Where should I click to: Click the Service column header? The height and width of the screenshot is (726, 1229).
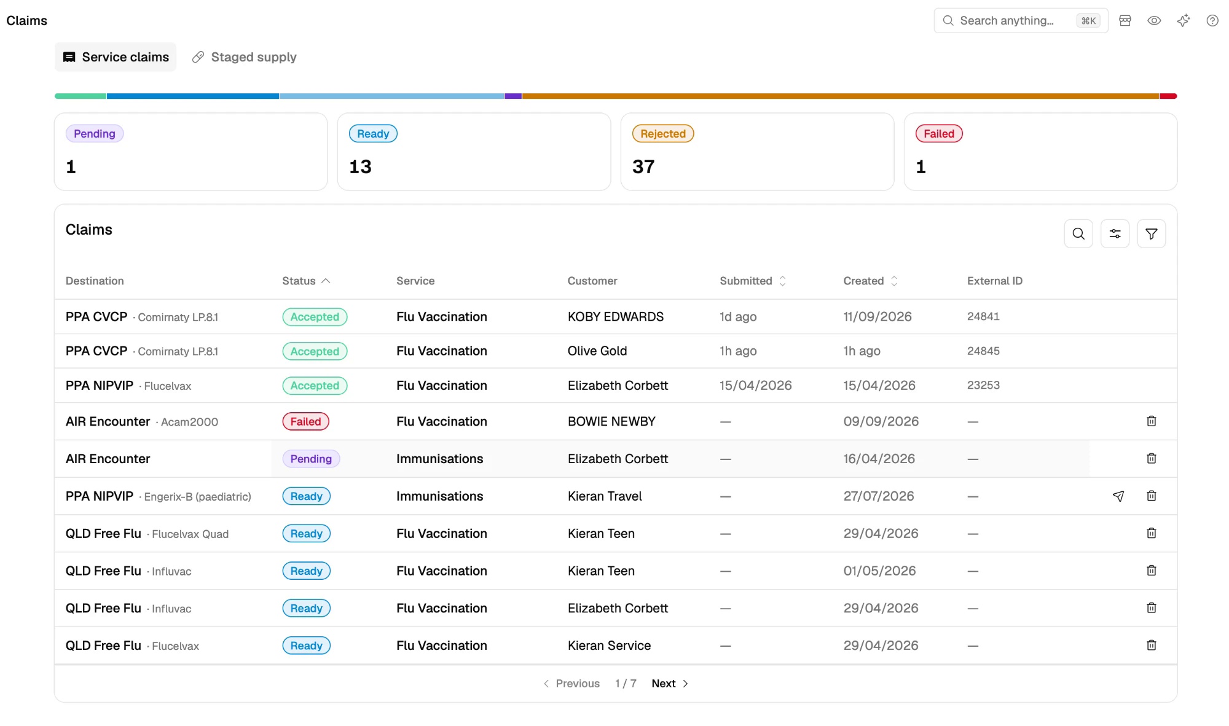pos(415,281)
